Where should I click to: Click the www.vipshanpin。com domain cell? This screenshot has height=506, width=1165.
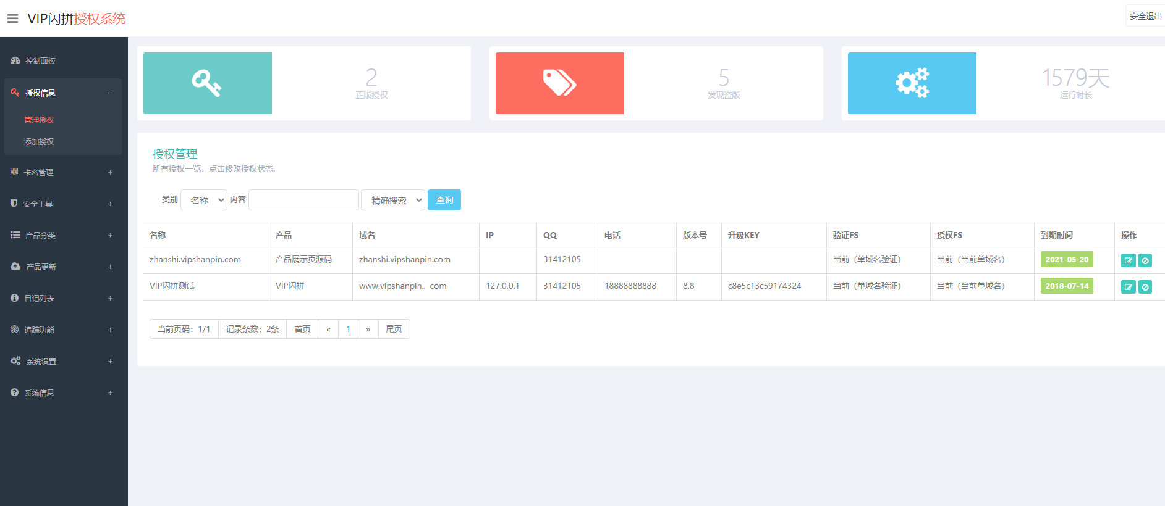tap(402, 286)
